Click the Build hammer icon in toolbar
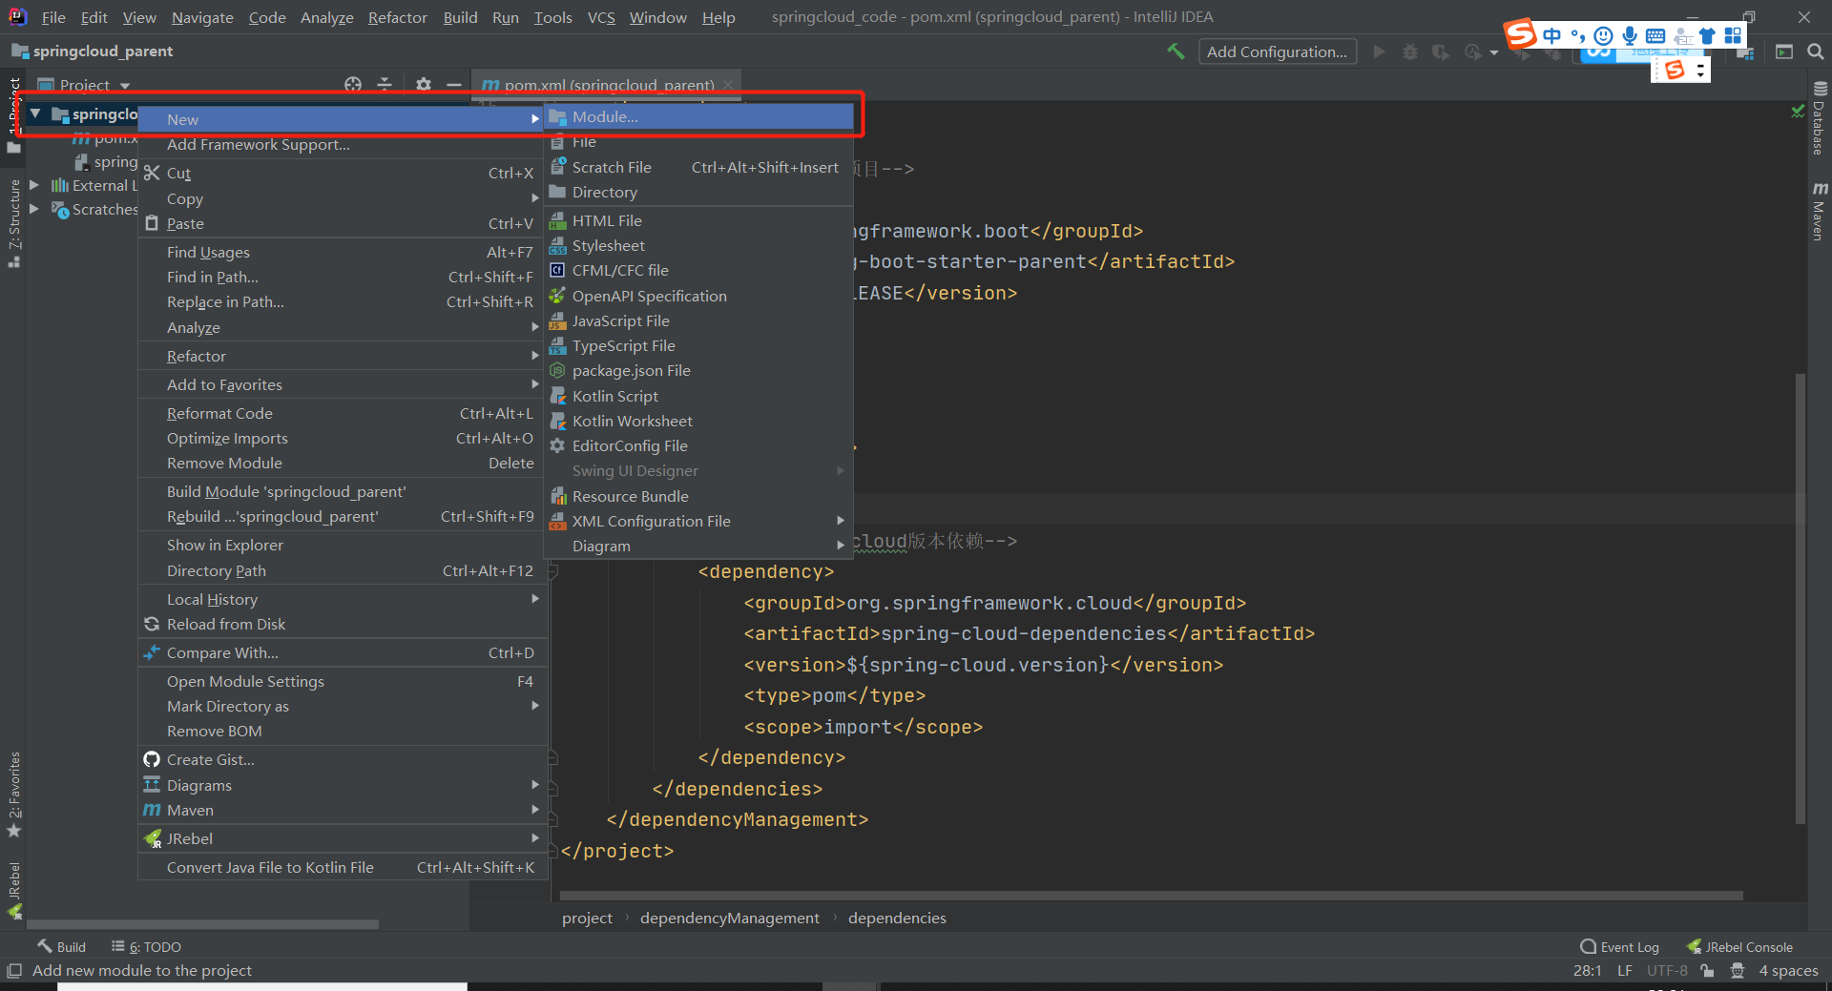The width and height of the screenshot is (1832, 991). click(x=1176, y=52)
